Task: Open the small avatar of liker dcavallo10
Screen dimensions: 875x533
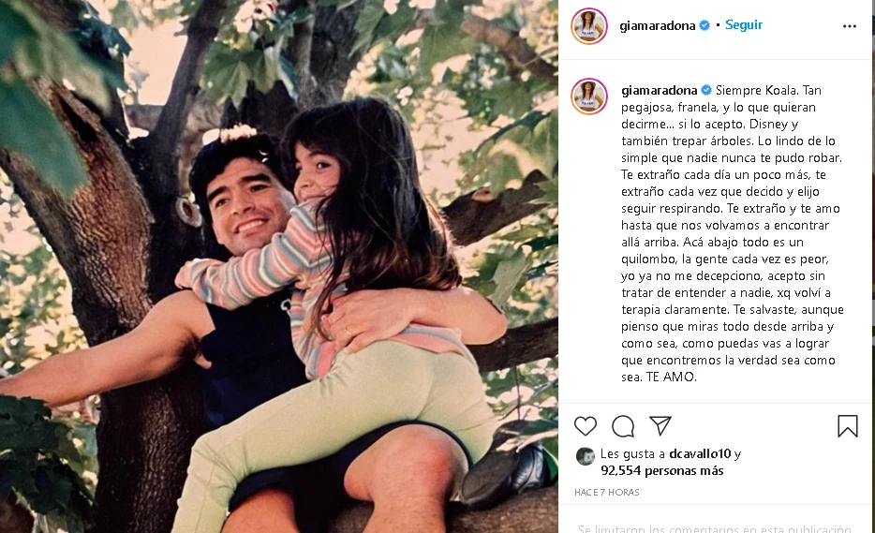Action: 585,456
